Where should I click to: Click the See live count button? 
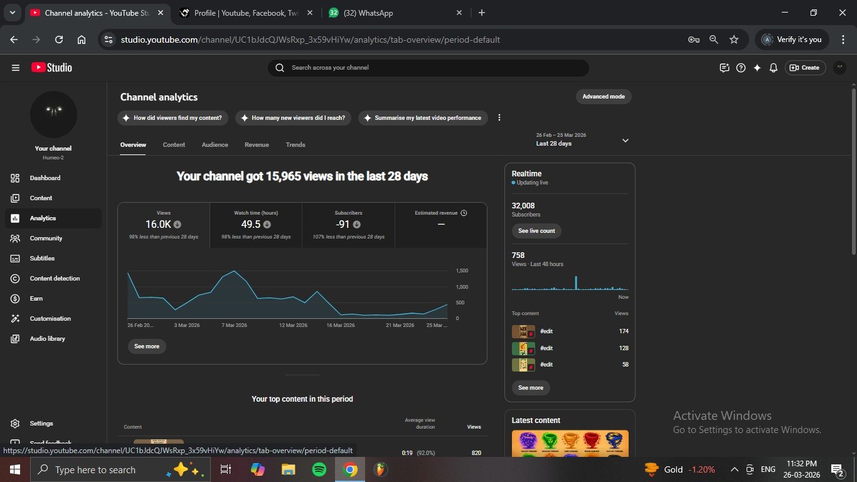[536, 231]
